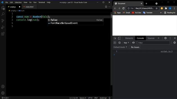Switch to the script.js editor tab
The image size is (177, 99).
click(x=14, y=7)
